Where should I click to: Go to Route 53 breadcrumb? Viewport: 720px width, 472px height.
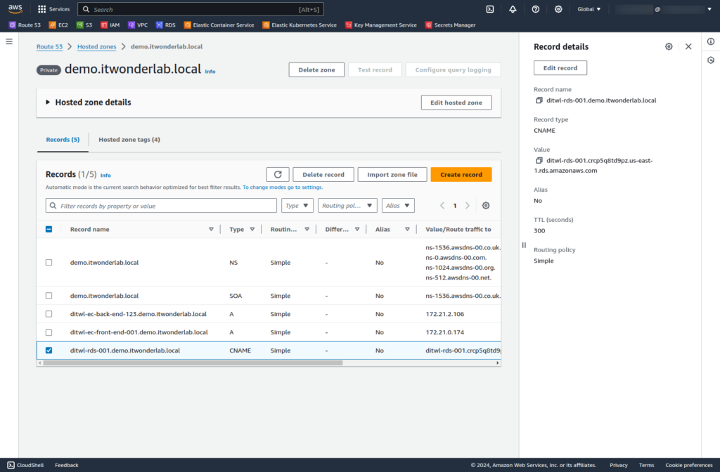(50, 46)
